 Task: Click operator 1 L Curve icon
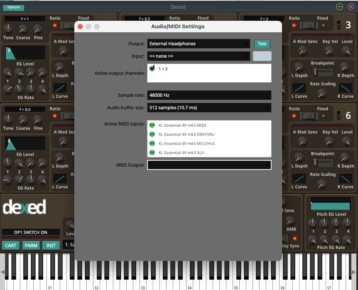(x=60, y=88)
